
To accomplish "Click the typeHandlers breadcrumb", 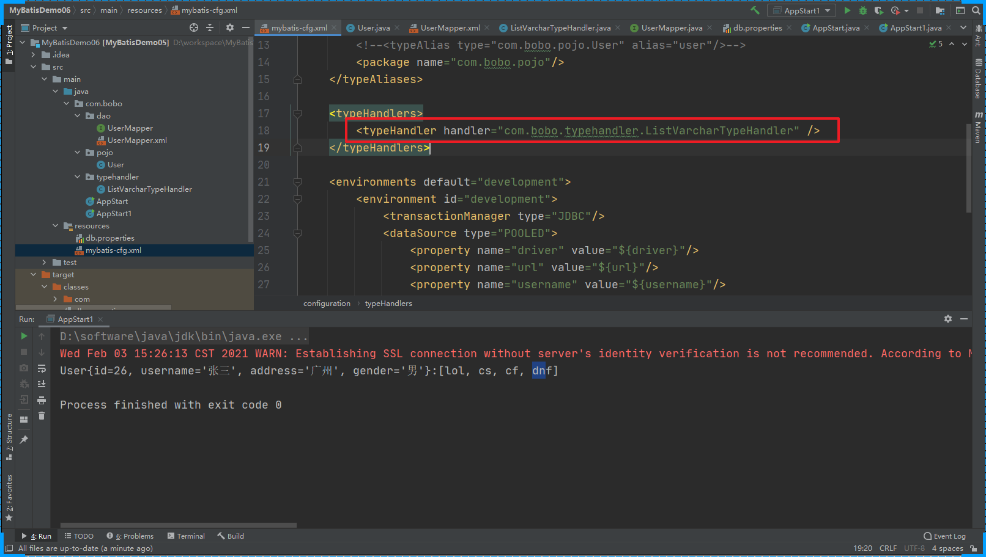I will tap(388, 304).
